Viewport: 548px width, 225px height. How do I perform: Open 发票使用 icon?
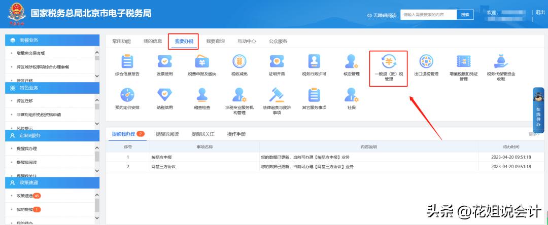click(164, 61)
